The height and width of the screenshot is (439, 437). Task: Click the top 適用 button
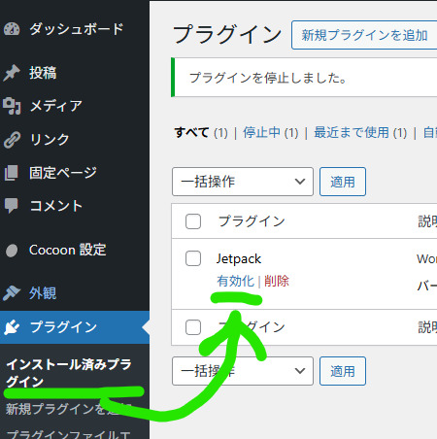point(343,182)
